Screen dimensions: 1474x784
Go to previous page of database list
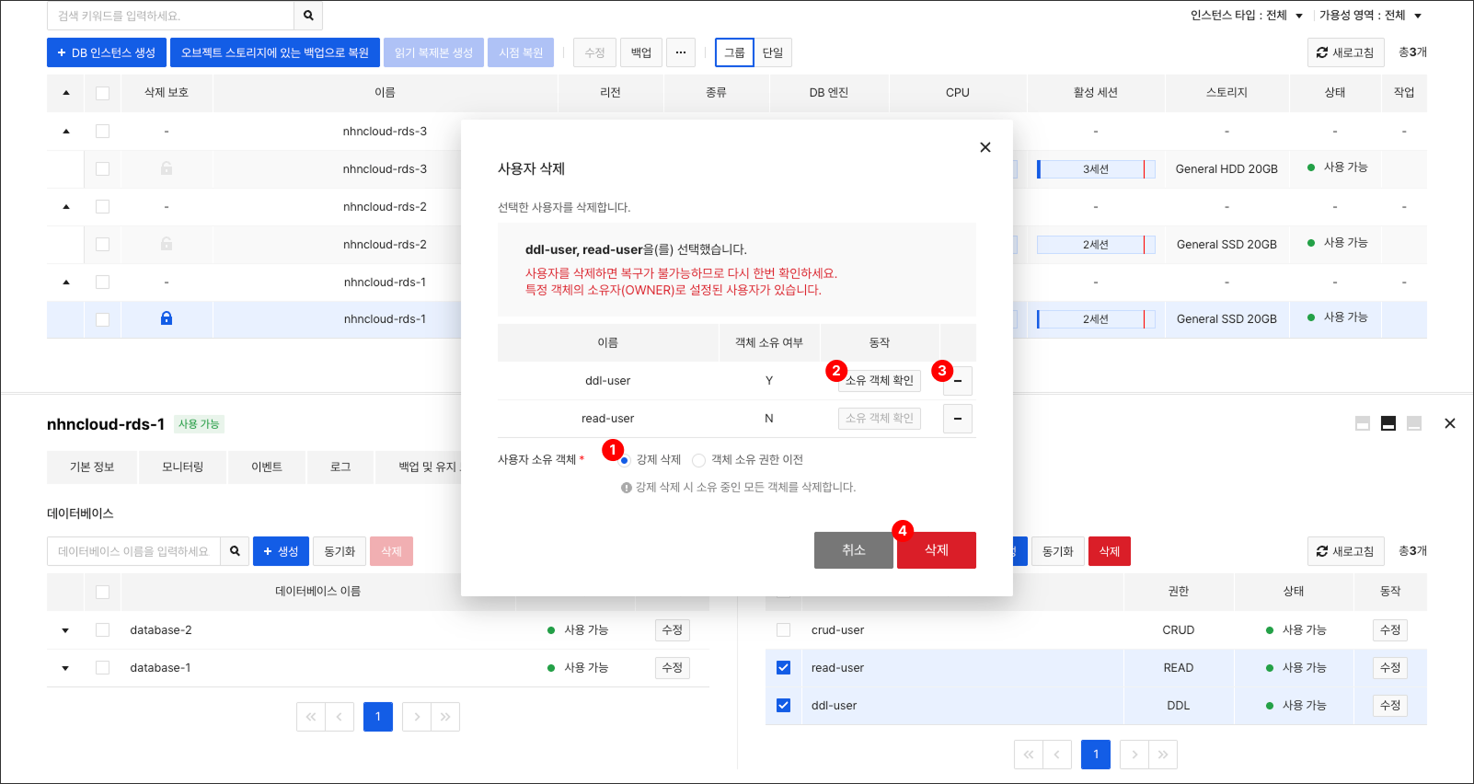pyautogui.click(x=340, y=717)
